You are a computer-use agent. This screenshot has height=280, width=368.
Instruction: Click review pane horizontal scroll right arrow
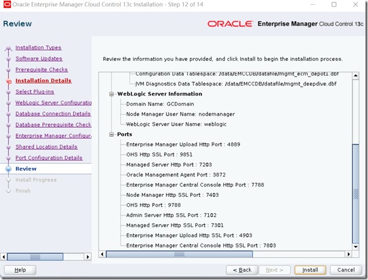tap(349, 254)
